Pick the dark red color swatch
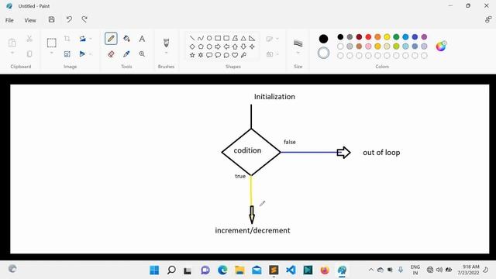Viewport: 496px width, 279px height. pyautogui.click(x=359, y=37)
